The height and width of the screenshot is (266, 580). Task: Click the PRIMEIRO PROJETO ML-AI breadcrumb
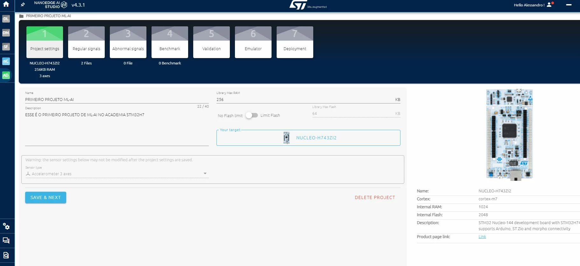(48, 16)
